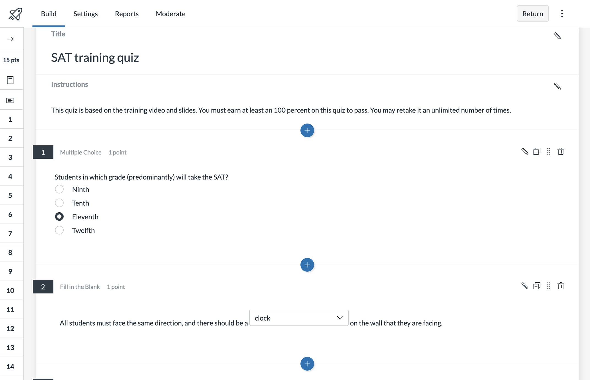Screen dimensions: 590x380
Task: Delete question 2 with trash icon
Action: coord(561,286)
